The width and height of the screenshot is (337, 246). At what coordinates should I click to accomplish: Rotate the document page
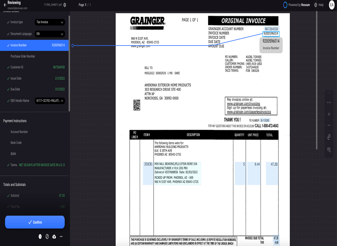click(329, 137)
